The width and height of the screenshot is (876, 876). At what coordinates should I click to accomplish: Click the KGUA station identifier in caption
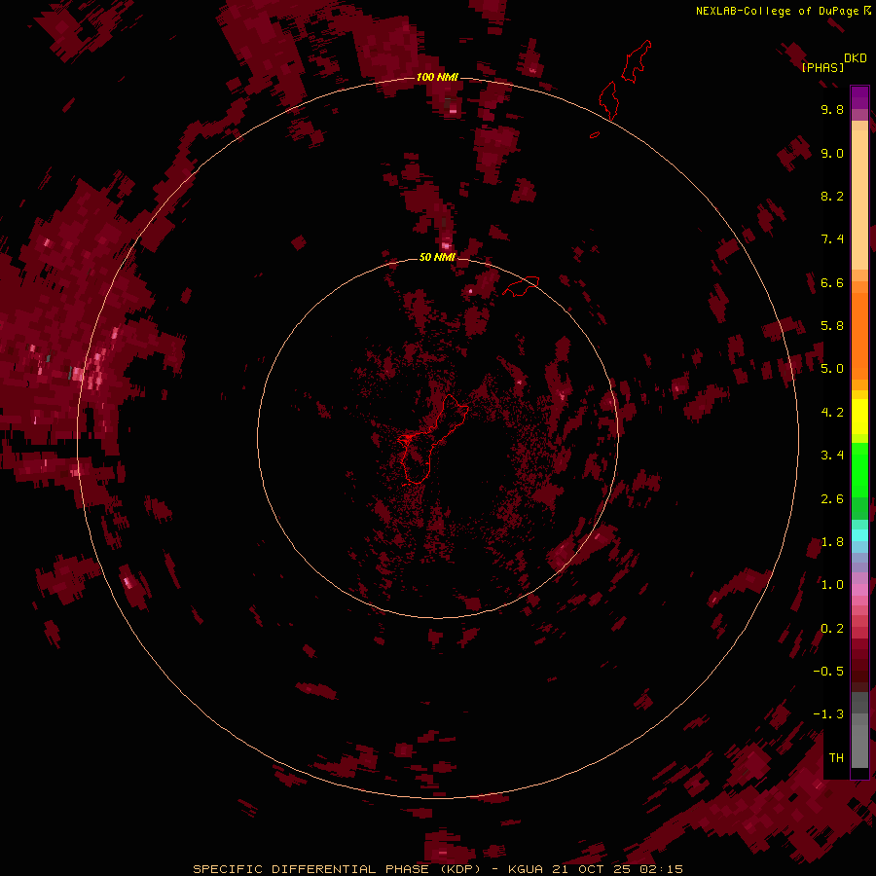pyautogui.click(x=526, y=869)
